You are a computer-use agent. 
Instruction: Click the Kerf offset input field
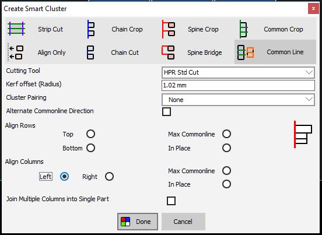(x=238, y=85)
